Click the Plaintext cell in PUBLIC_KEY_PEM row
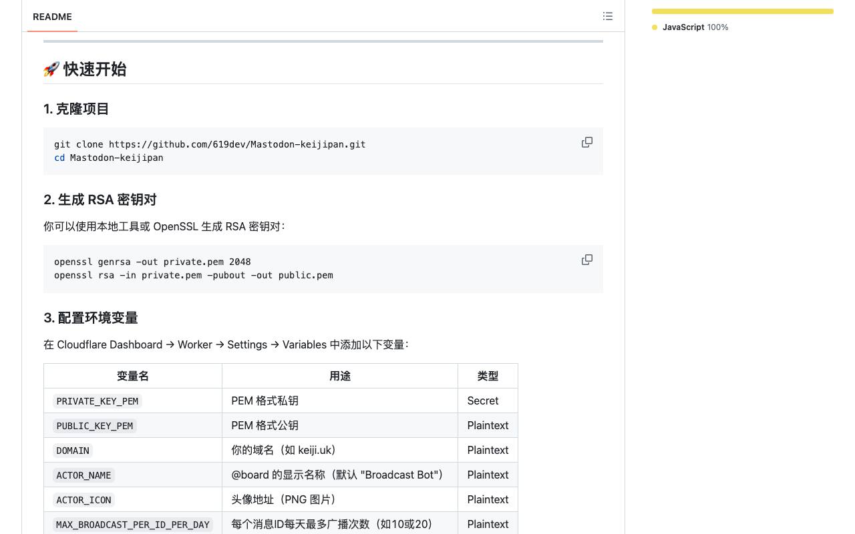855x534 pixels. [x=488, y=425]
